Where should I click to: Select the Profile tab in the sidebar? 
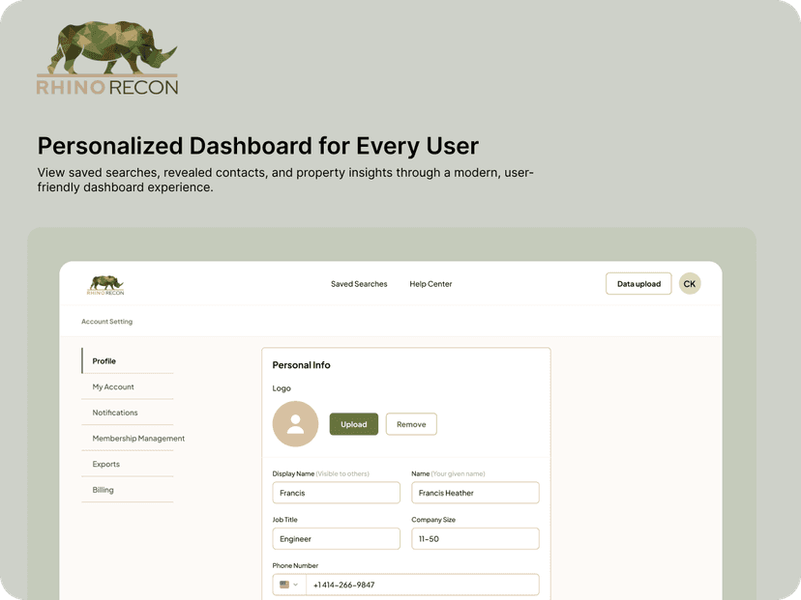(104, 360)
